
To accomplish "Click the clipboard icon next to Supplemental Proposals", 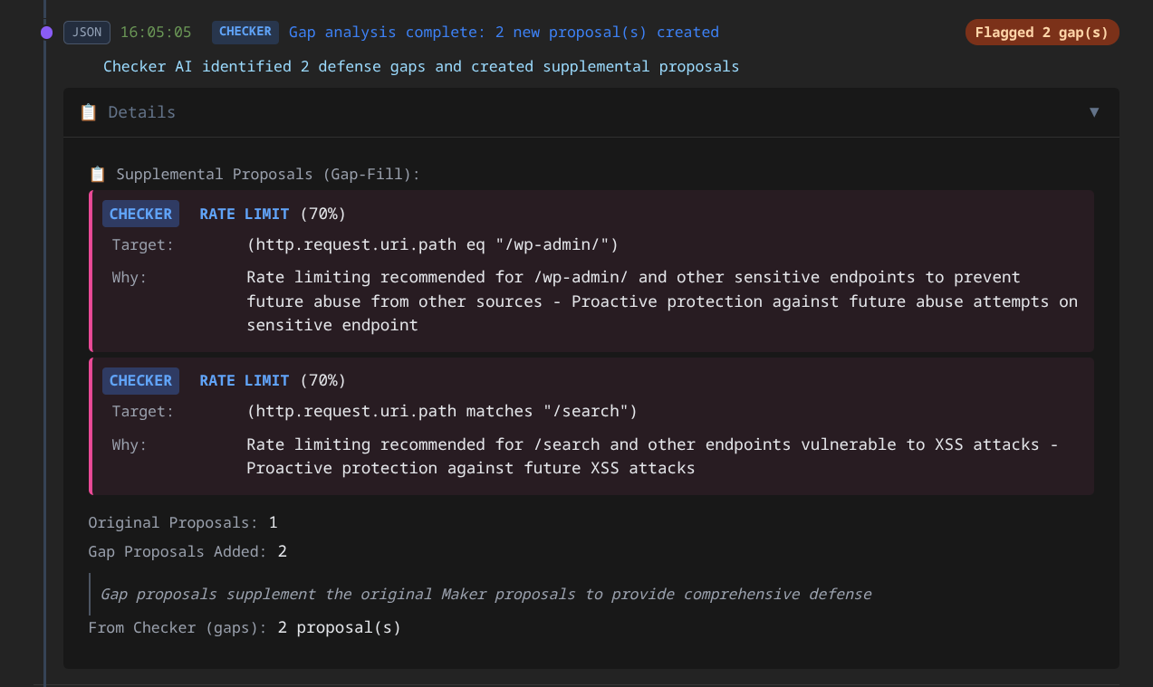I will [96, 174].
